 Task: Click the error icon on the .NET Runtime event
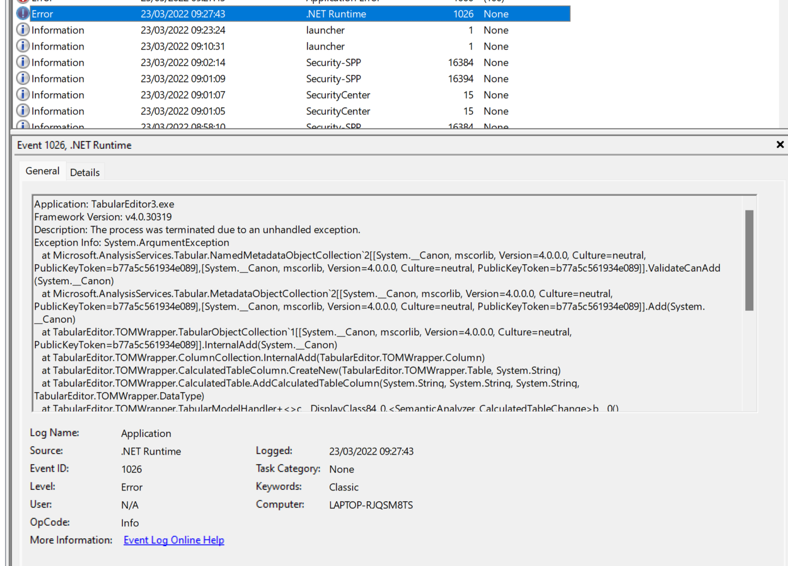click(23, 13)
